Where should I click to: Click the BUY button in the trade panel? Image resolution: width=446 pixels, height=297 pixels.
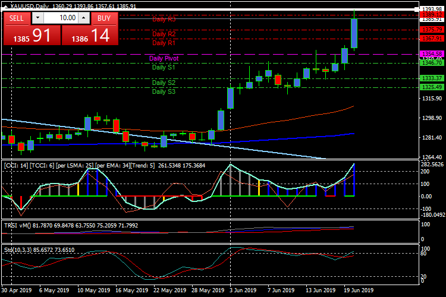[x=104, y=18]
